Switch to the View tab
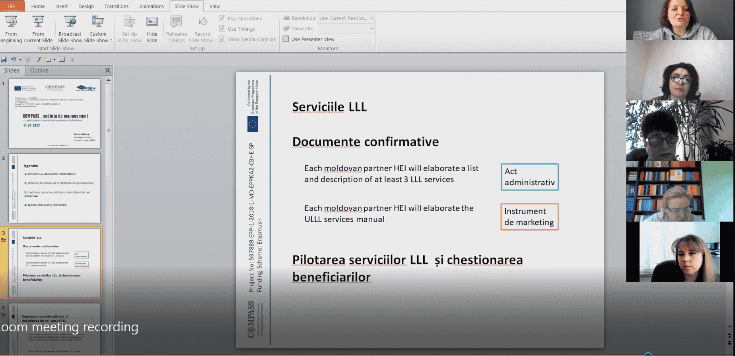735x356 pixels. coord(214,6)
